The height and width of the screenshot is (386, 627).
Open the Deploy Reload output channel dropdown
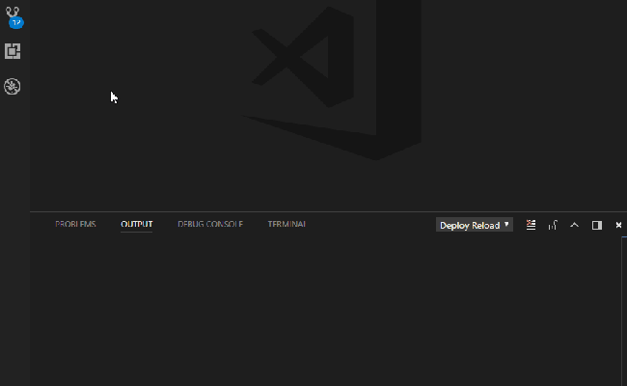tap(475, 225)
